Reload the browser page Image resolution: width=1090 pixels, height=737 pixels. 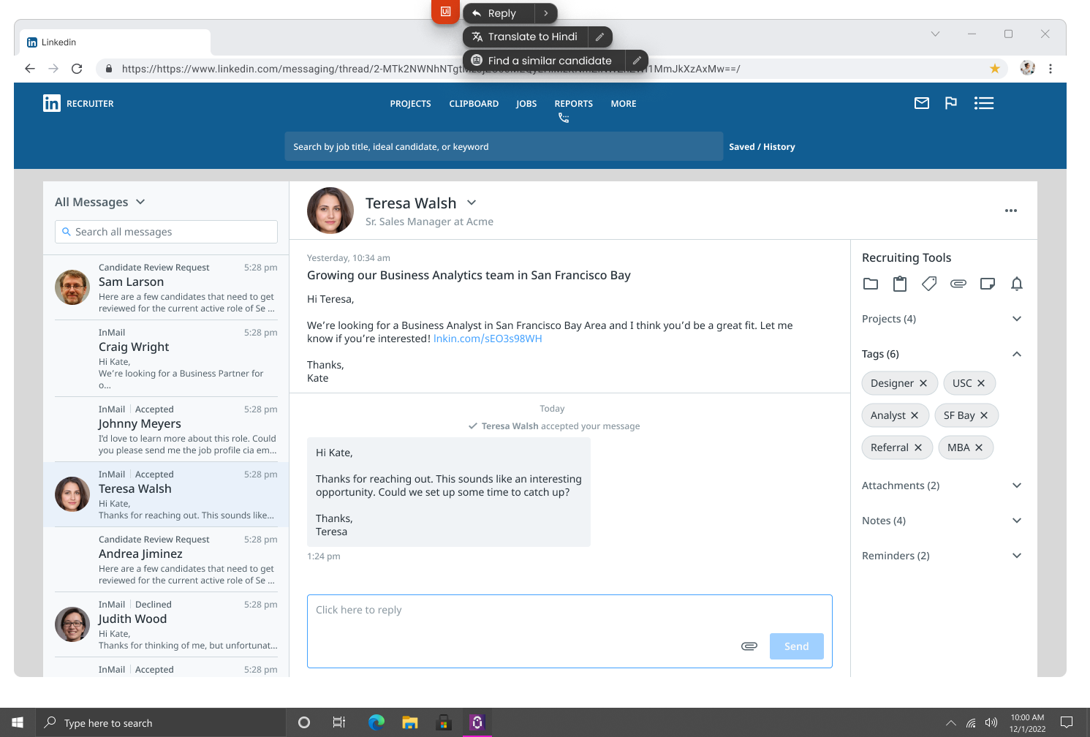click(x=77, y=69)
